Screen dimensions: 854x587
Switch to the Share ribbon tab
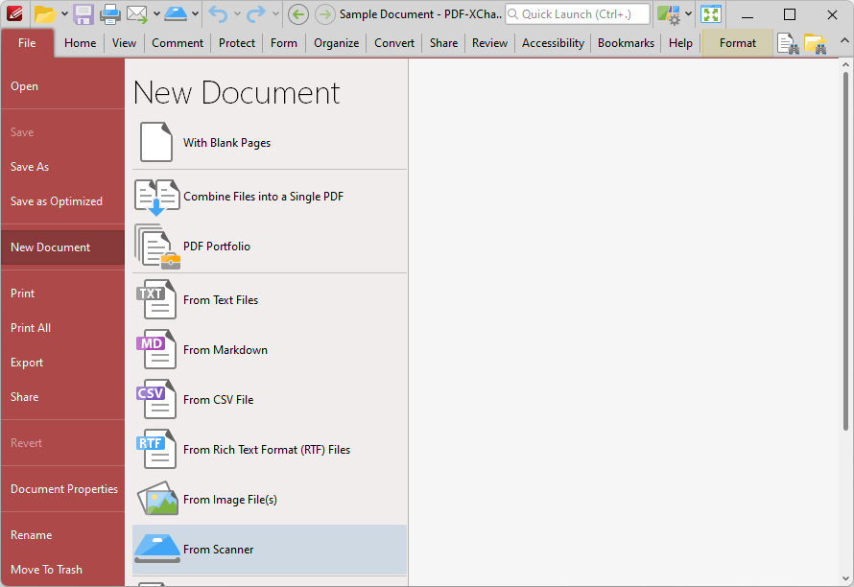443,43
